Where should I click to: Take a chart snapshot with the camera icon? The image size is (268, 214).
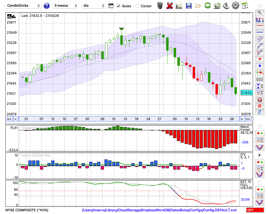tap(179, 6)
